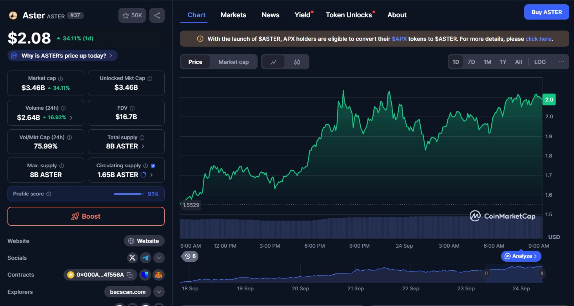Expand more social links dropdown
This screenshot has width=574, height=306.
[159, 257]
